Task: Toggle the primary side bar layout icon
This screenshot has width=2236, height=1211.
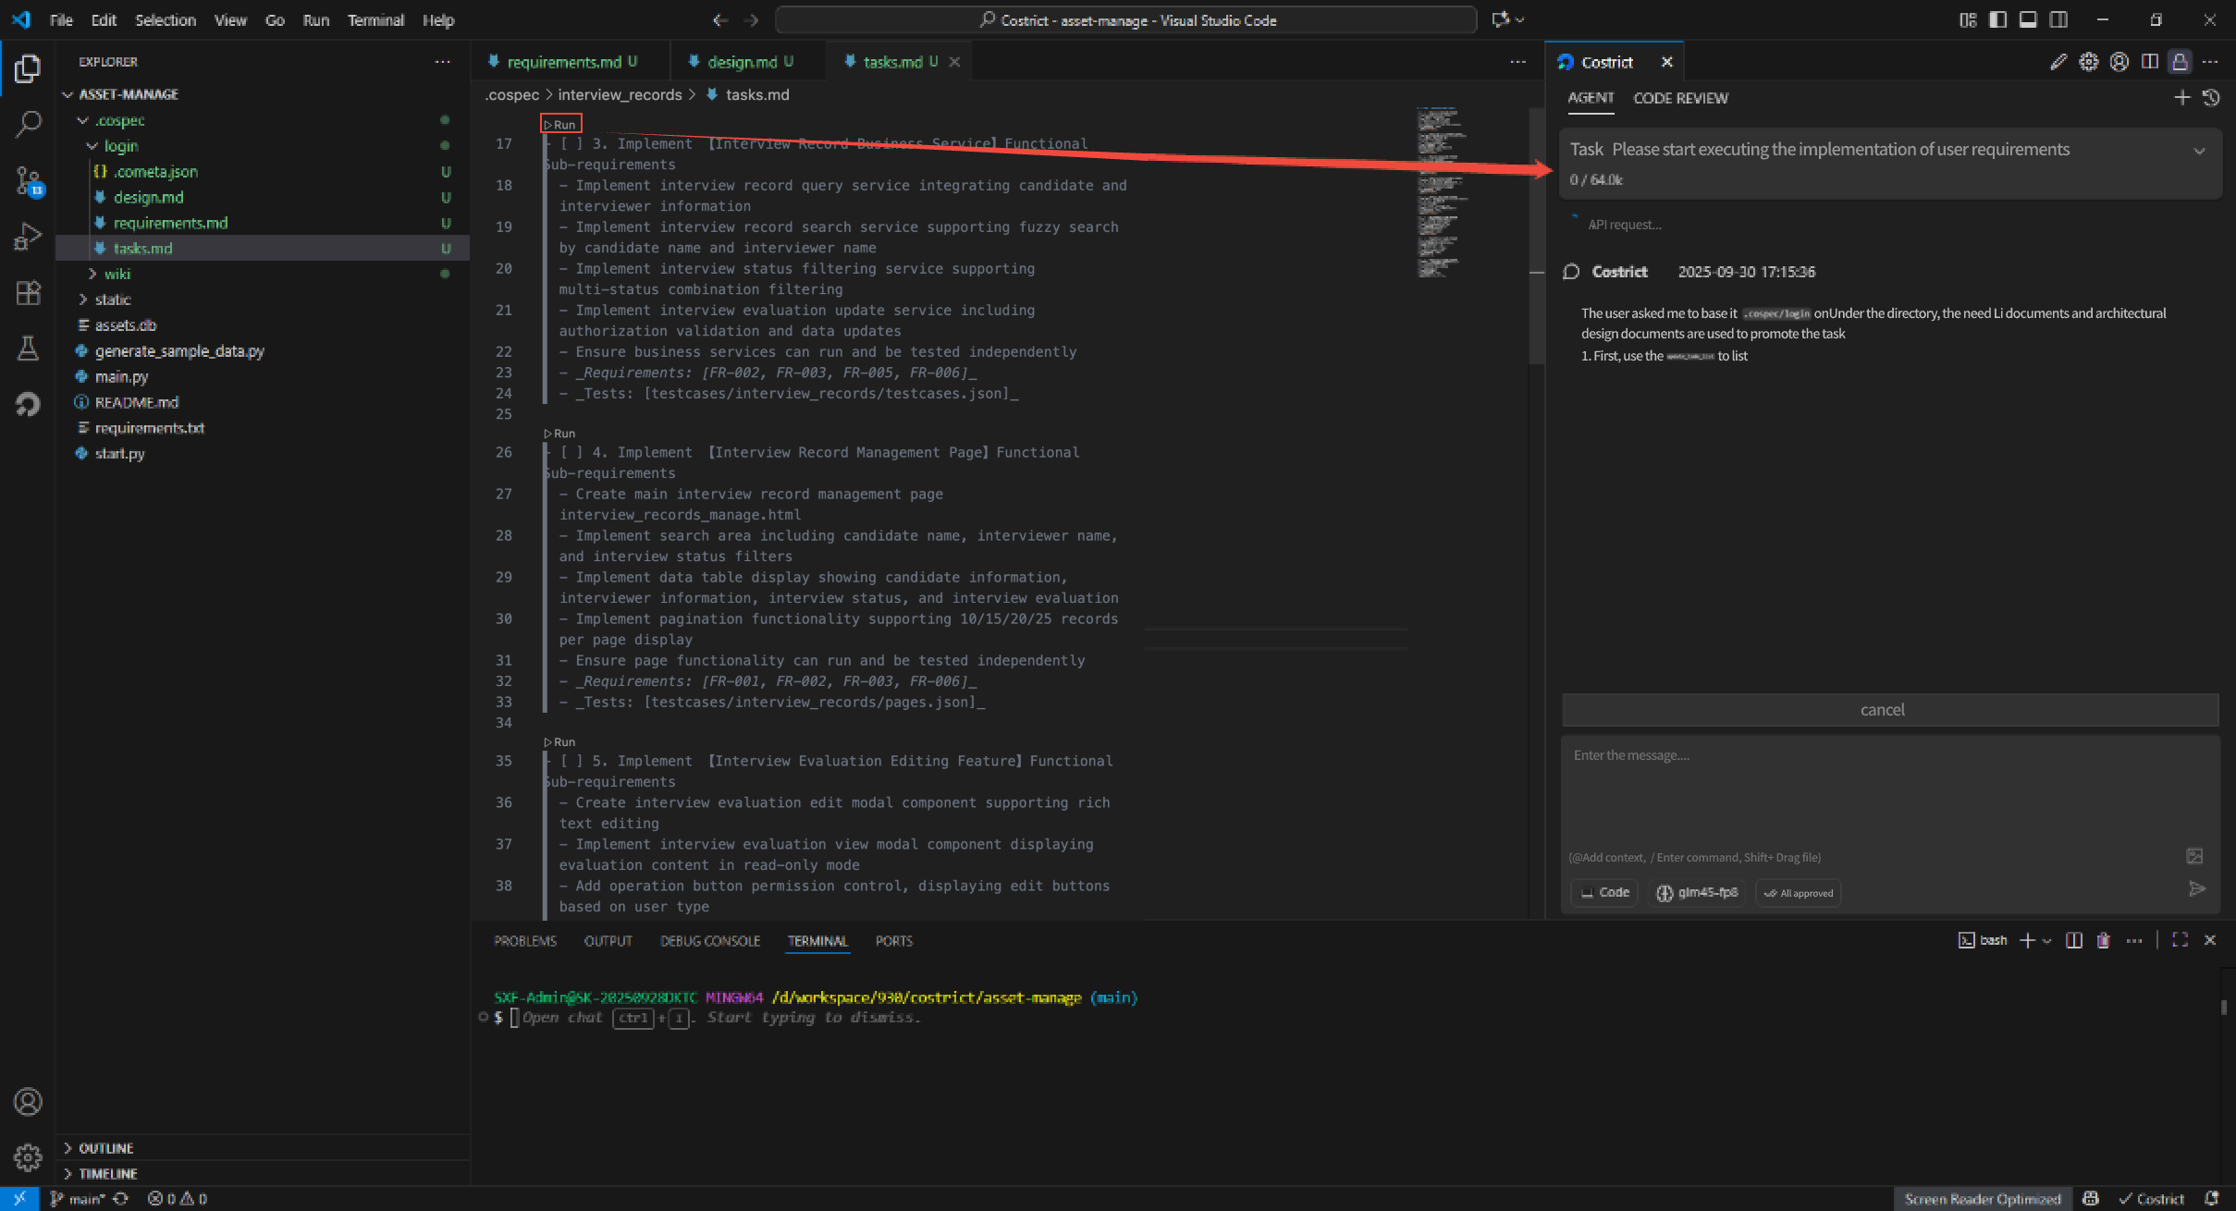Action: [1997, 20]
